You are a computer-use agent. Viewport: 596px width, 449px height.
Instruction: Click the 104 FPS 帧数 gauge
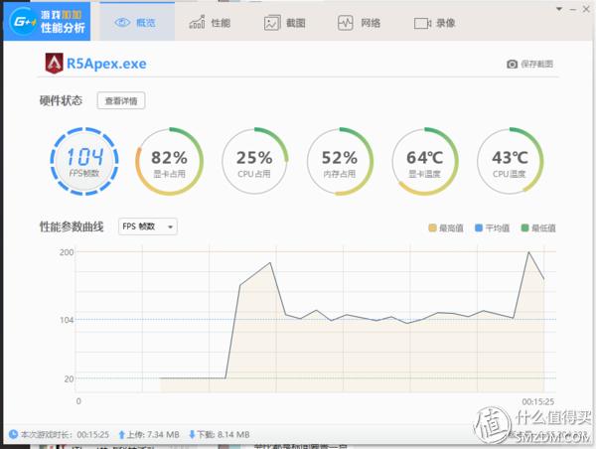click(x=84, y=161)
